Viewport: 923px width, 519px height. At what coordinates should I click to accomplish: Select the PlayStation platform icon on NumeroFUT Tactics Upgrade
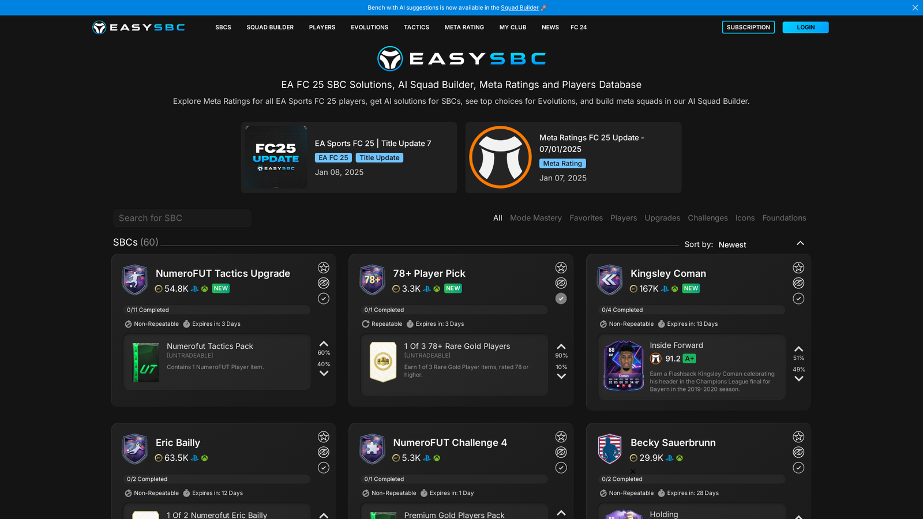pyautogui.click(x=194, y=288)
